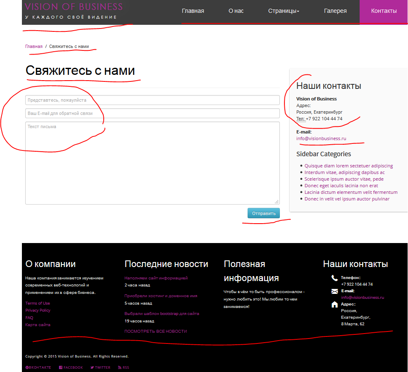The image size is (408, 372).
Task: Select footer phone number +7 922 104 44 74
Action: pos(357,284)
